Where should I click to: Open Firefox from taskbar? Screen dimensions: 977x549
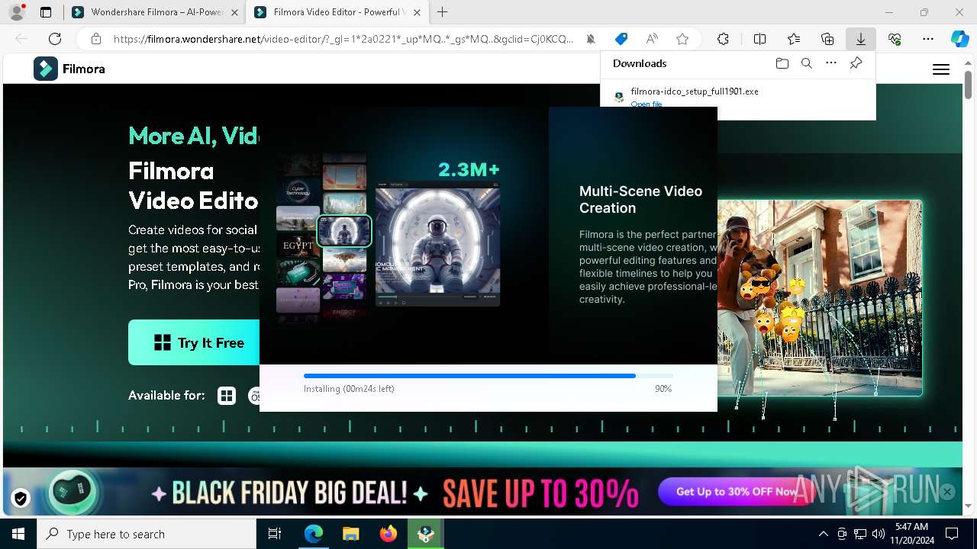click(389, 534)
